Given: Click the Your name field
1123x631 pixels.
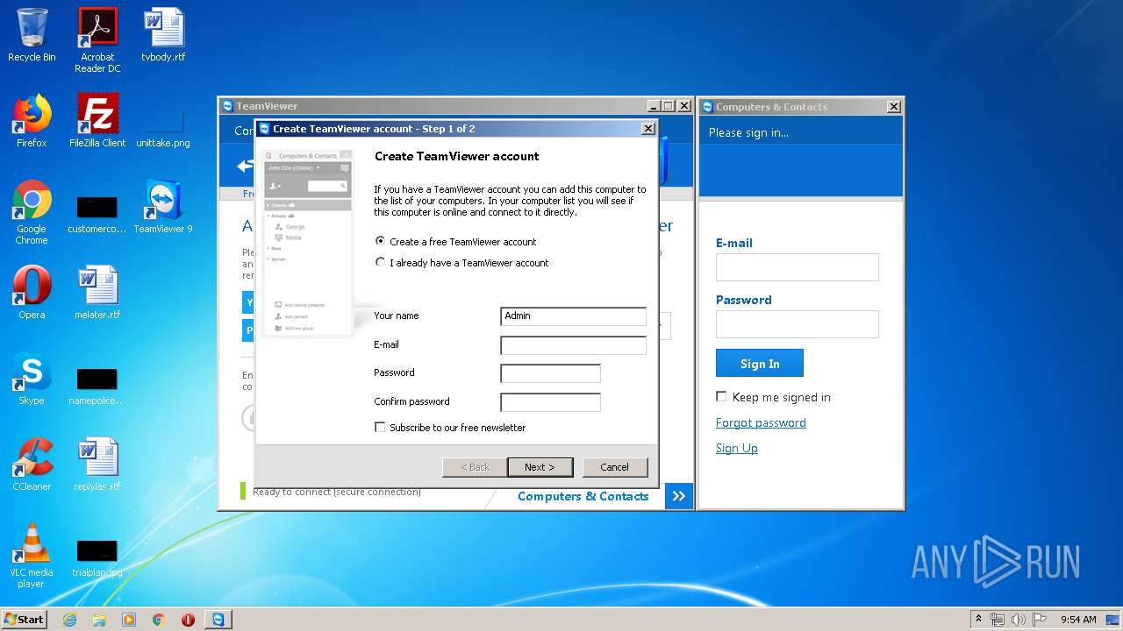Looking at the screenshot, I should tap(573, 316).
